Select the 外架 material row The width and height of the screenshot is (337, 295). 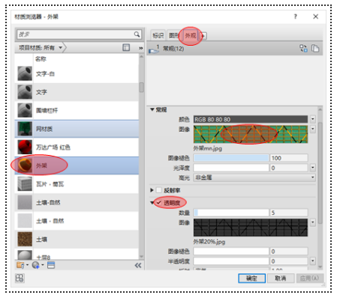pos(77,165)
